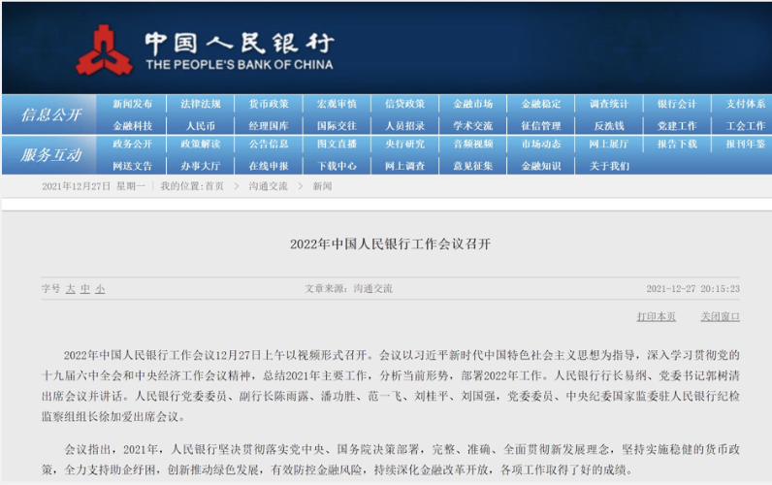
Task: Select the 音频视频 menu item
Action: [473, 144]
